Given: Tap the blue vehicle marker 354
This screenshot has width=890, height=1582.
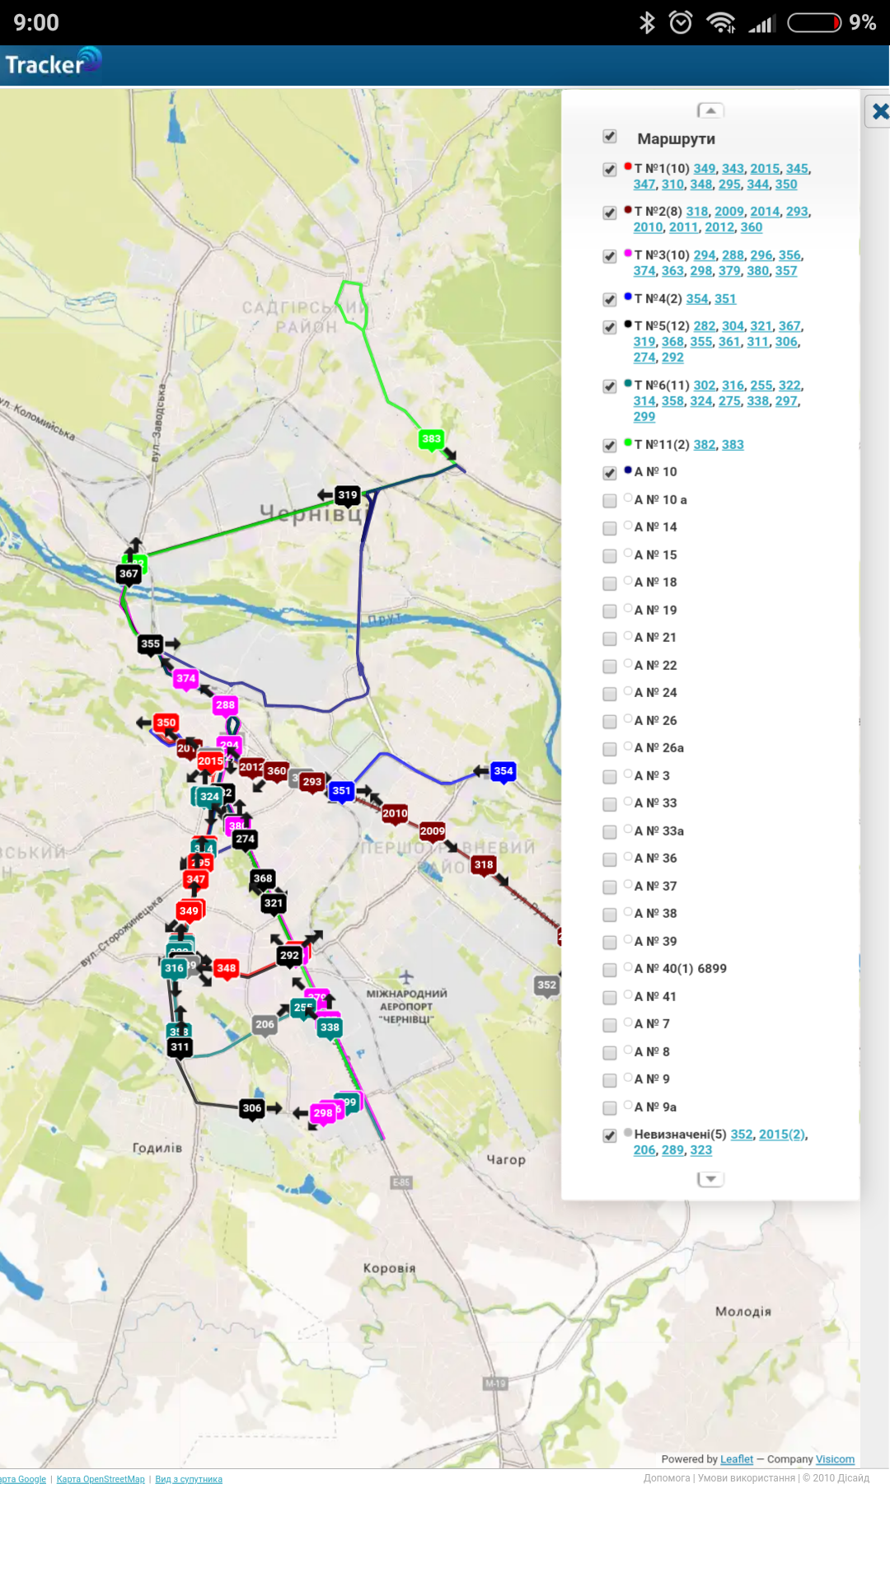Looking at the screenshot, I should click(504, 771).
